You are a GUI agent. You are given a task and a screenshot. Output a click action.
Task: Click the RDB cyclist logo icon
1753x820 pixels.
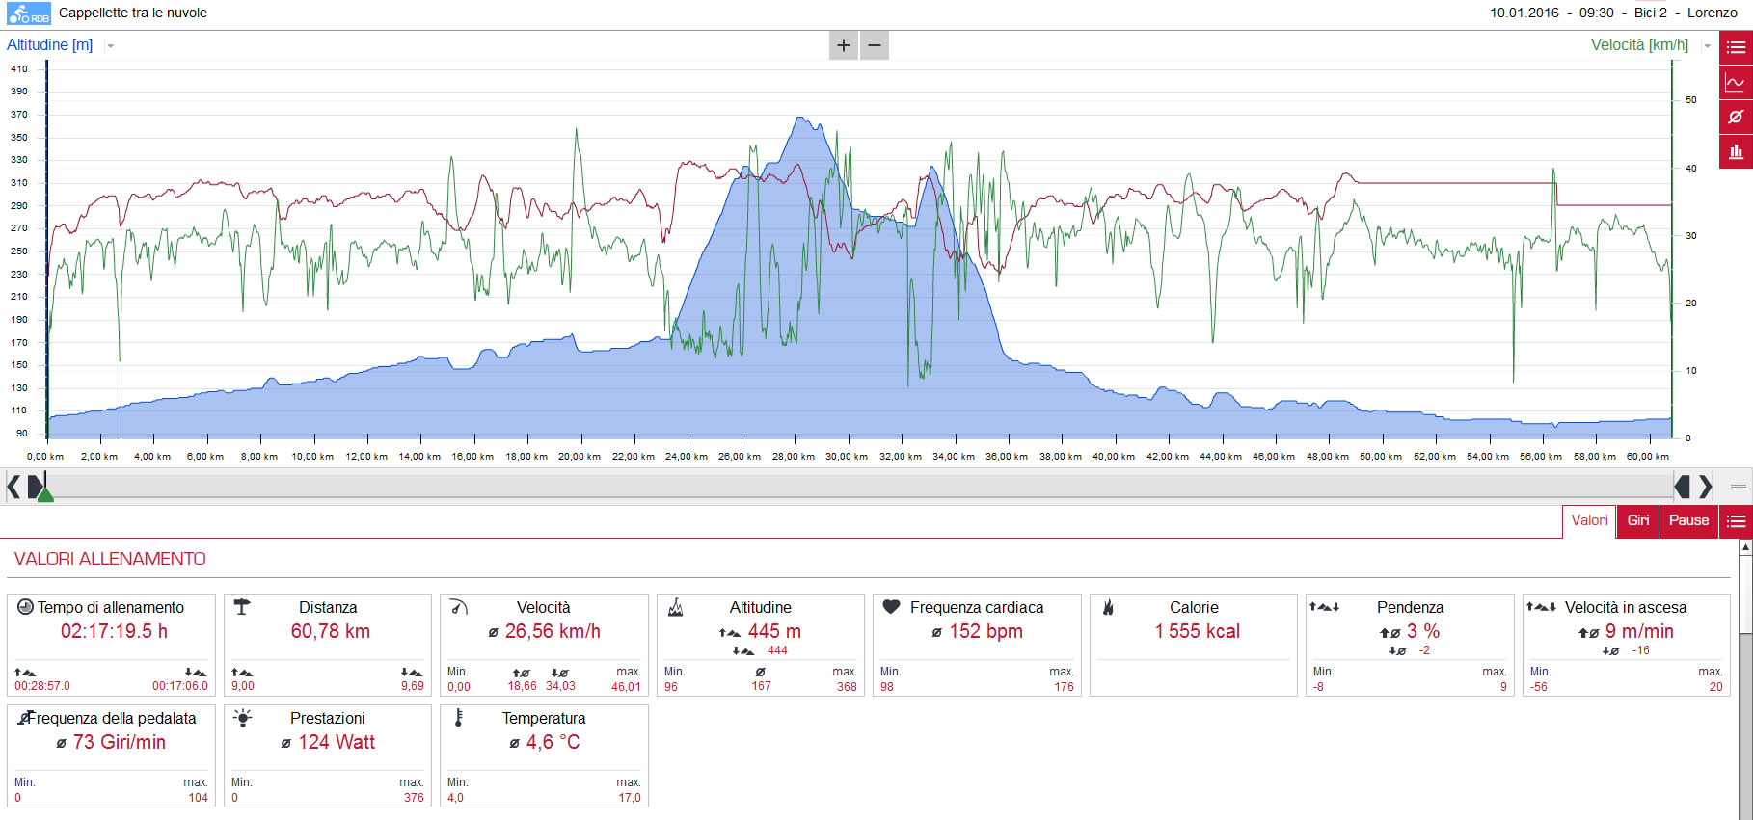29,13
